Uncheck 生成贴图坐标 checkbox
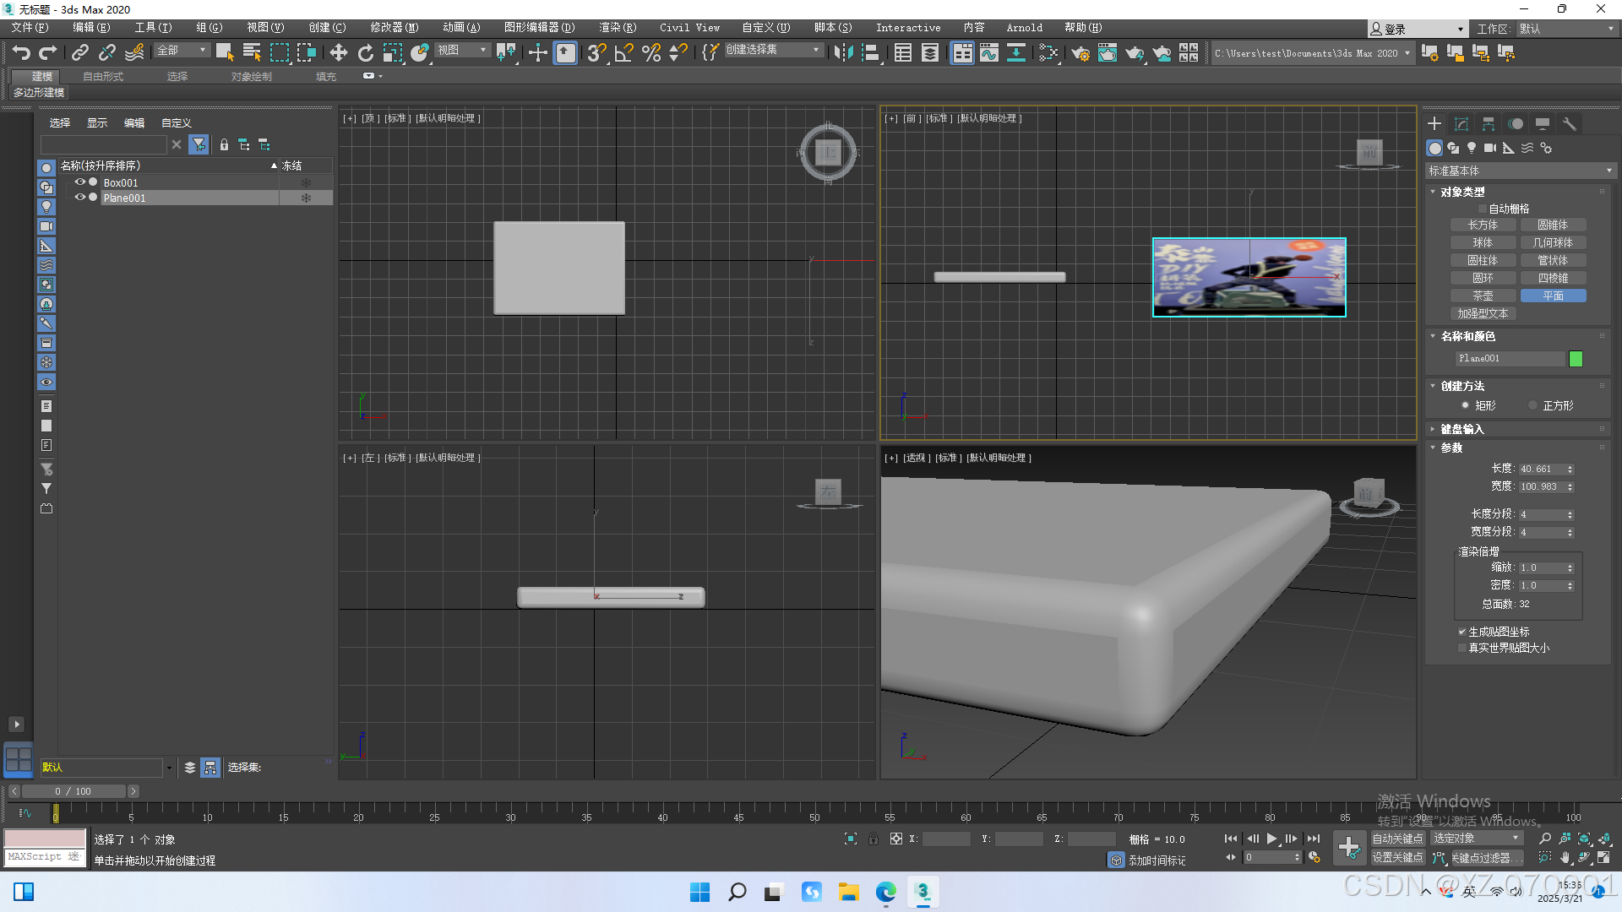The height and width of the screenshot is (912, 1622). tap(1462, 632)
